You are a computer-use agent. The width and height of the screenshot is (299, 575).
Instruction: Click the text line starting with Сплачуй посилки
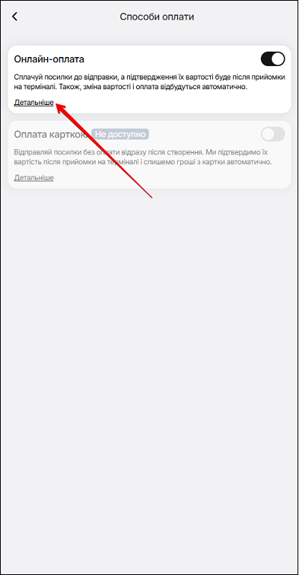[149, 77]
